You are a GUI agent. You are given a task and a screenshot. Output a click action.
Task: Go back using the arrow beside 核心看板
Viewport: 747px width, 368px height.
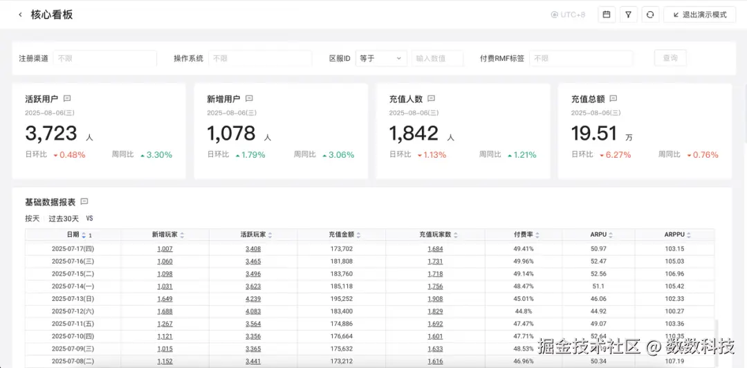(21, 15)
